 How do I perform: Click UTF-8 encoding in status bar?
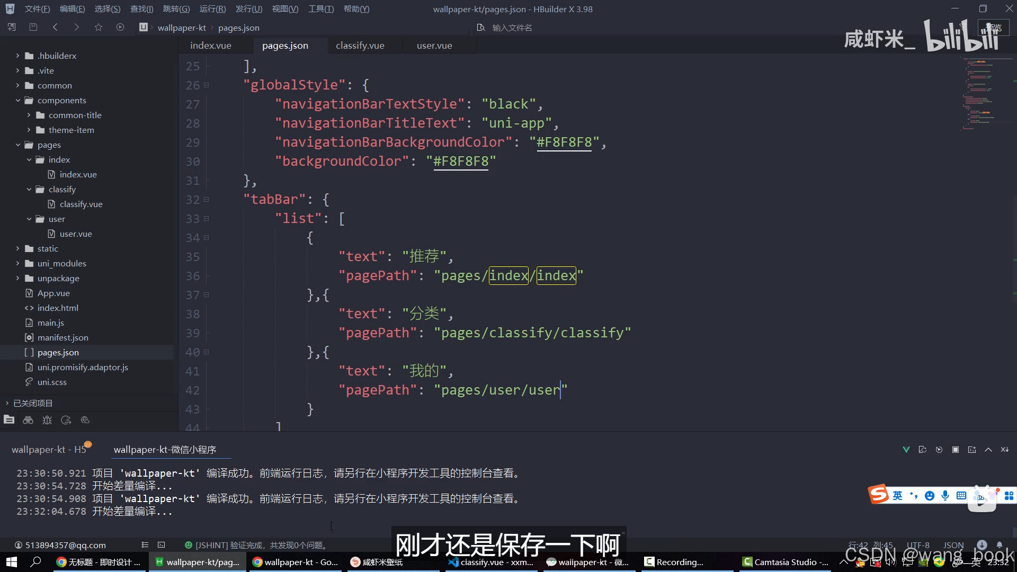pos(918,545)
